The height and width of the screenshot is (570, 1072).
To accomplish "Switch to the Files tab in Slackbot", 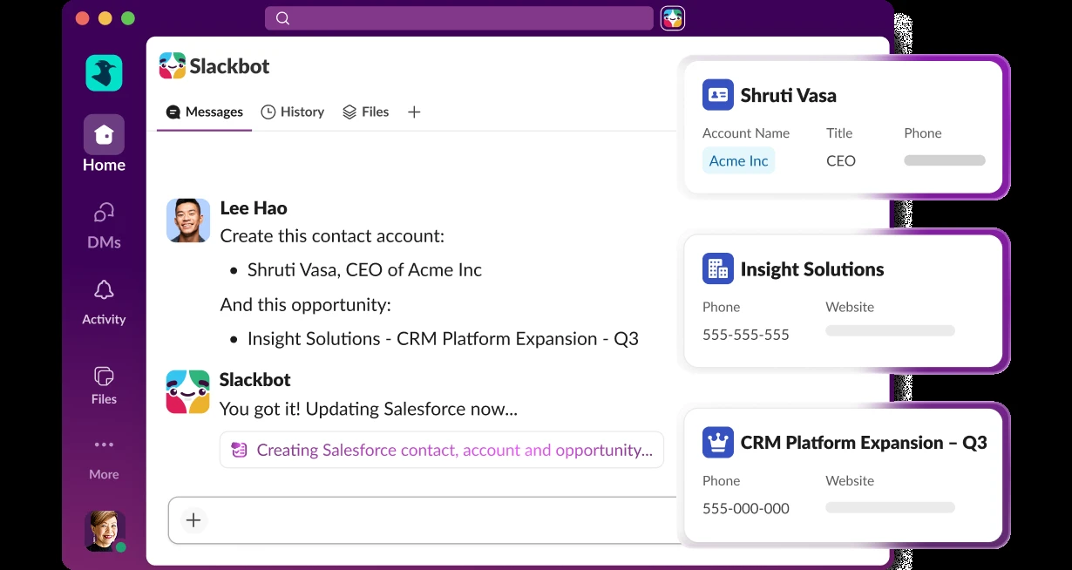I will (x=366, y=112).
